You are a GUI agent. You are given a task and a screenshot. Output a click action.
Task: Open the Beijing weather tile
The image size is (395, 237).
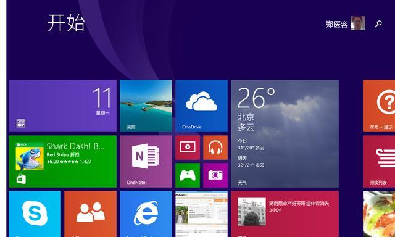285,133
